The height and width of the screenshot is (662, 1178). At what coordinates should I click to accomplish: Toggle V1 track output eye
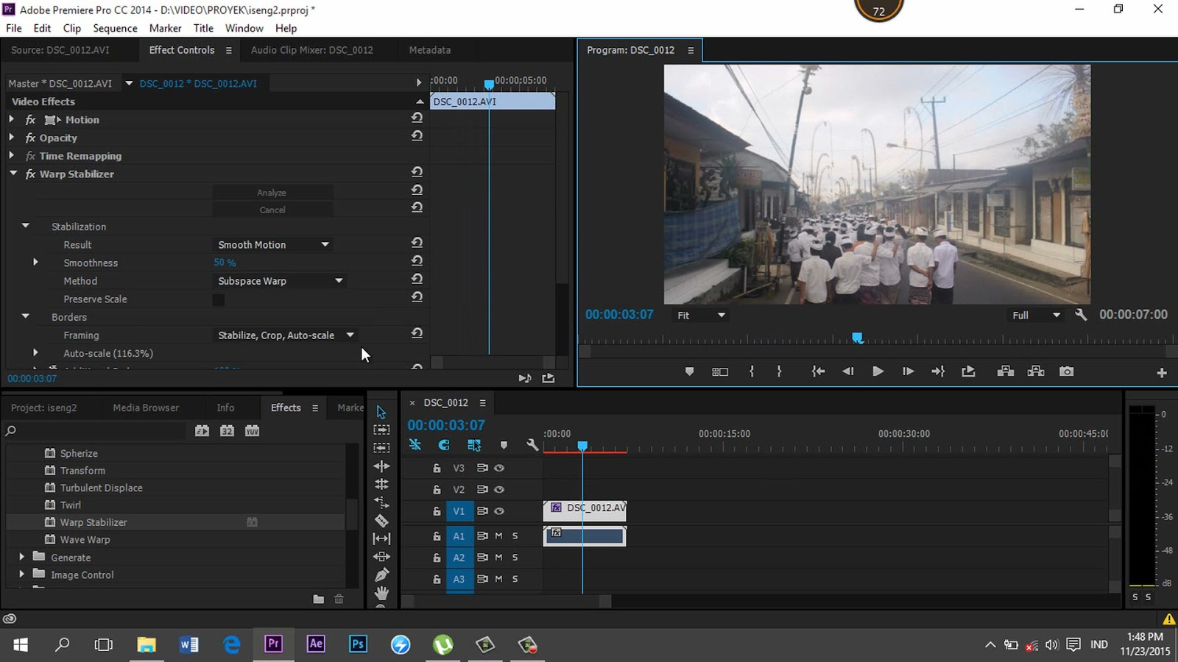(x=499, y=511)
